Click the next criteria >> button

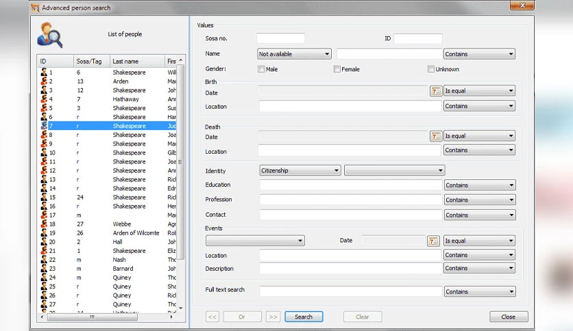(273, 317)
